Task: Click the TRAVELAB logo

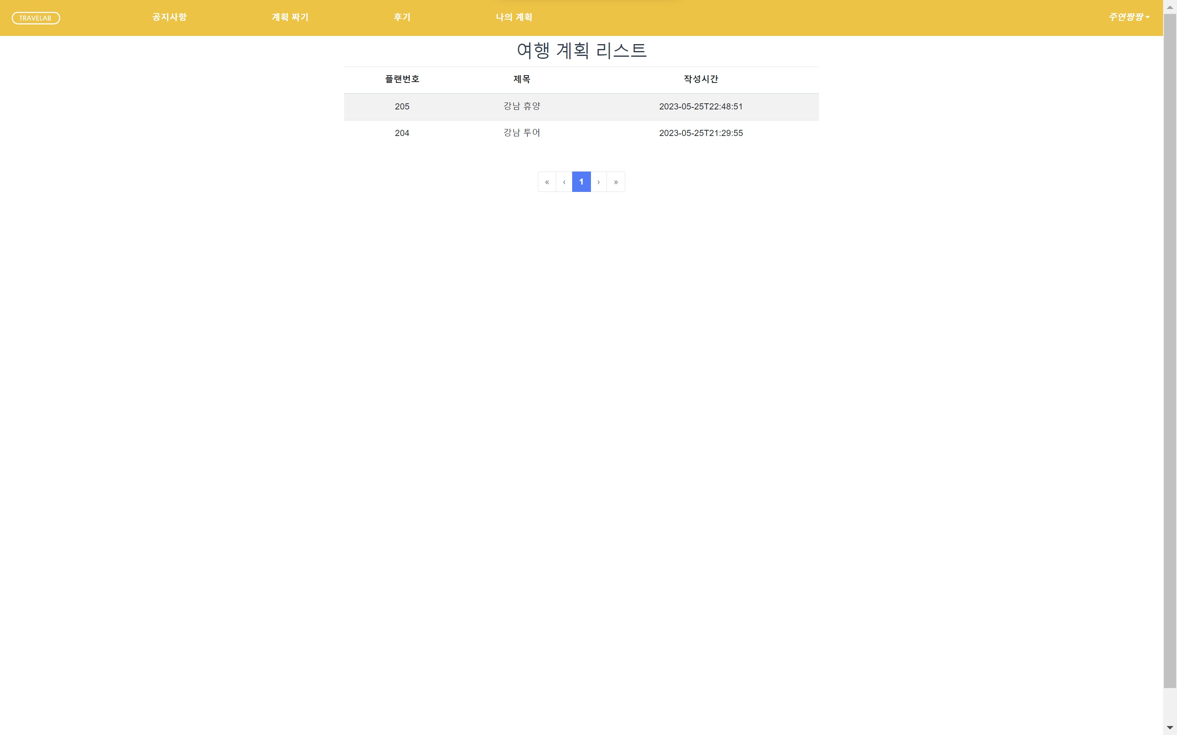Action: [36, 18]
